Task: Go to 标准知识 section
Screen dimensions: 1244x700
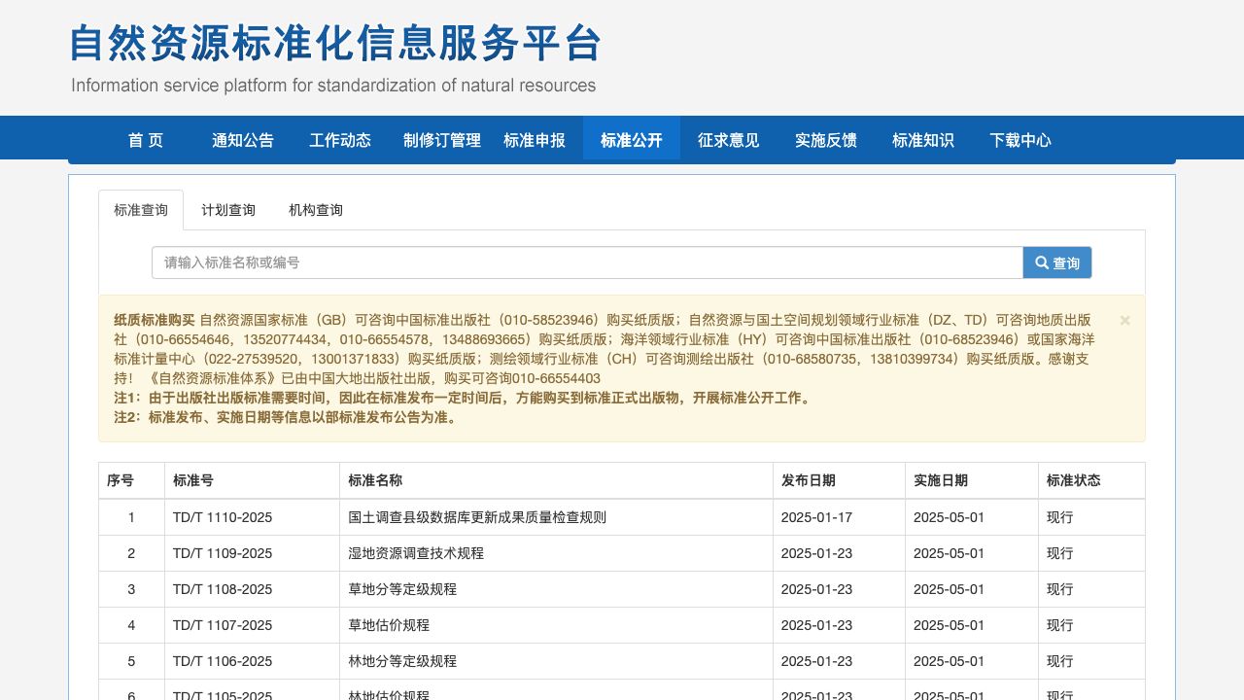Action: [x=923, y=140]
